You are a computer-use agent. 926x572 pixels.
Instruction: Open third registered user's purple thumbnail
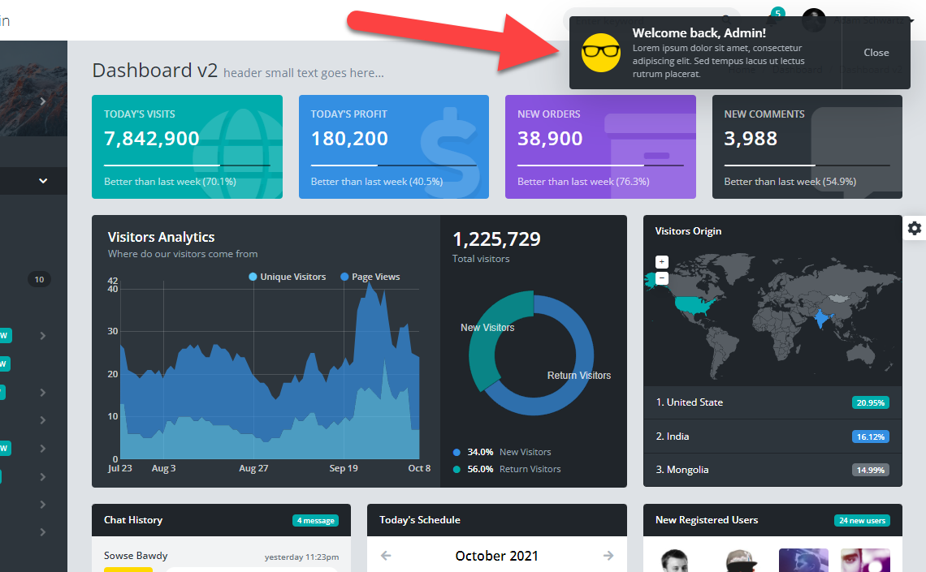(x=803, y=560)
